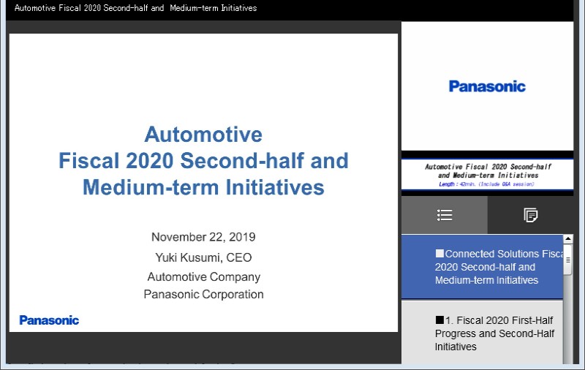
Task: Click 'Length: 42min.' text under video
Action: 486,184
